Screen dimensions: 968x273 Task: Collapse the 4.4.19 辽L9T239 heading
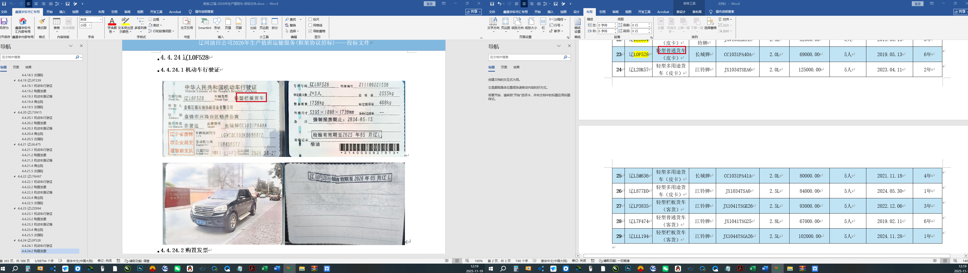15,80
